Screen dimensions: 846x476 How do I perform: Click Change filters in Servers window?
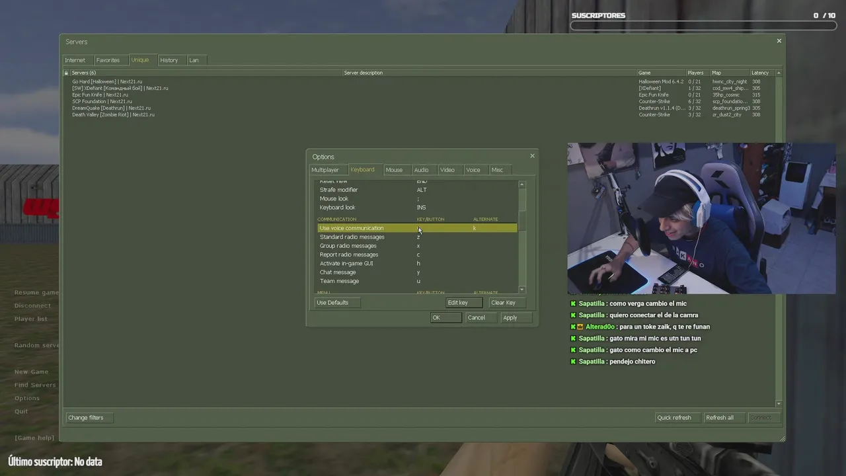click(x=89, y=418)
